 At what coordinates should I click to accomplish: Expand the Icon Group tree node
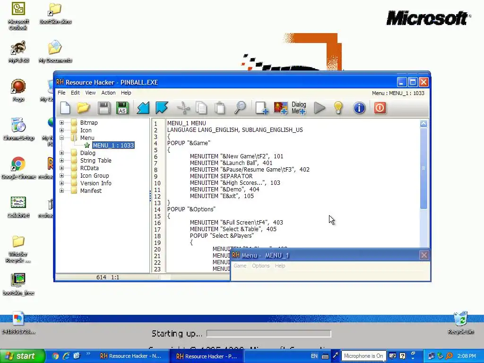click(x=62, y=176)
